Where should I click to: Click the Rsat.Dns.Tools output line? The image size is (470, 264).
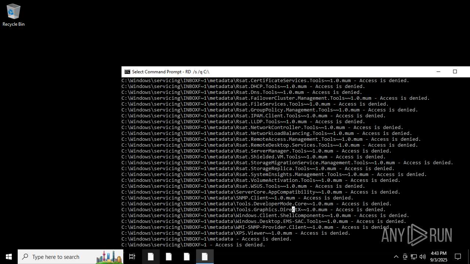[x=242, y=92]
